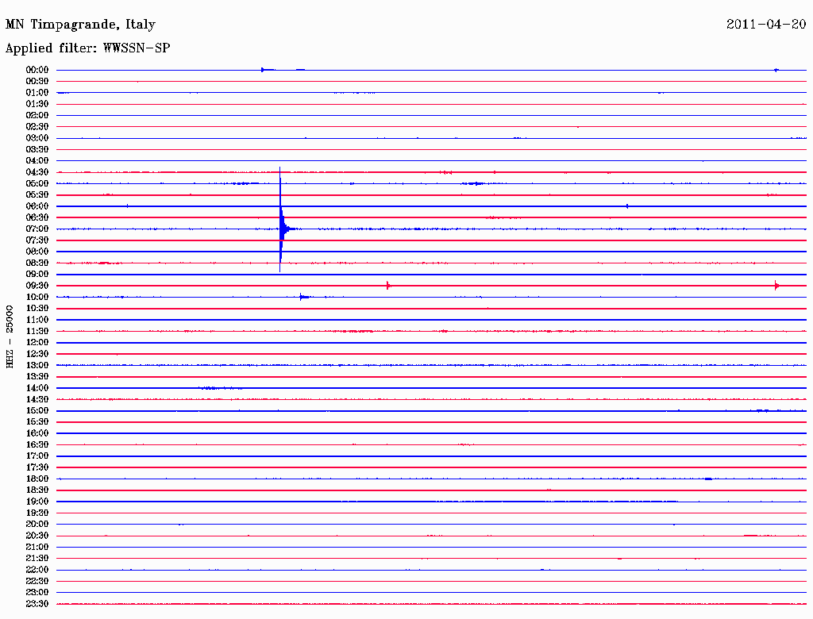Select the 12:30 time label
This screenshot has height=619, width=813.
click(x=37, y=354)
